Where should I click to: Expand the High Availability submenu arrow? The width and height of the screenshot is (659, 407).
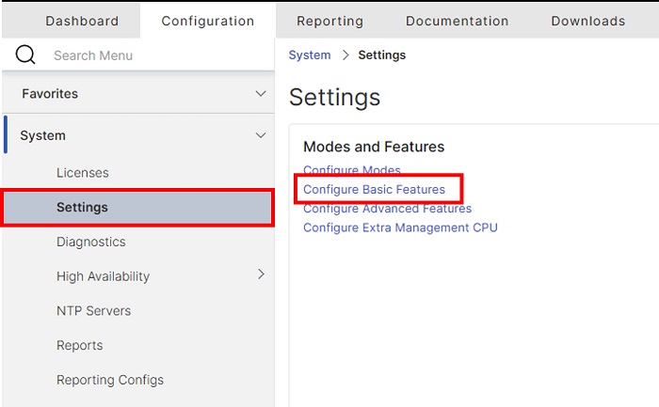coord(261,274)
